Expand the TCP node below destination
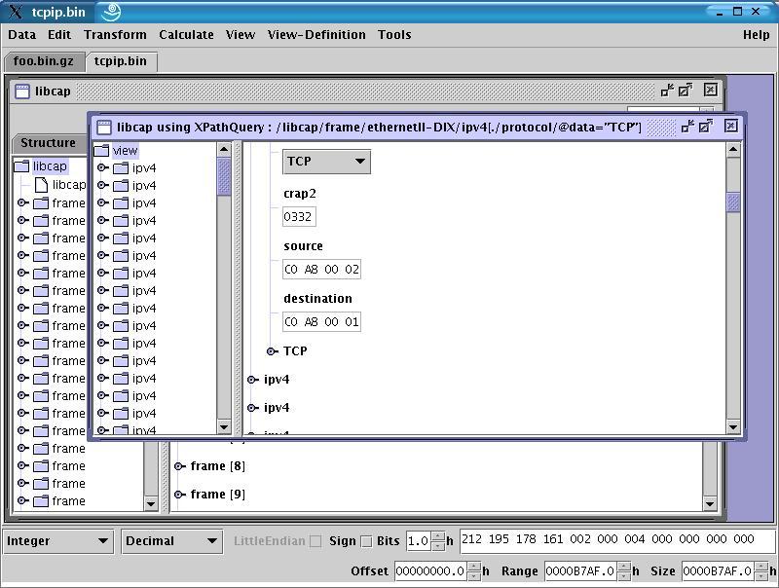This screenshot has width=779, height=588. [x=273, y=351]
